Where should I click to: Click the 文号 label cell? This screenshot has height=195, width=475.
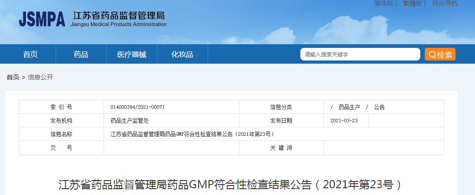62,148
